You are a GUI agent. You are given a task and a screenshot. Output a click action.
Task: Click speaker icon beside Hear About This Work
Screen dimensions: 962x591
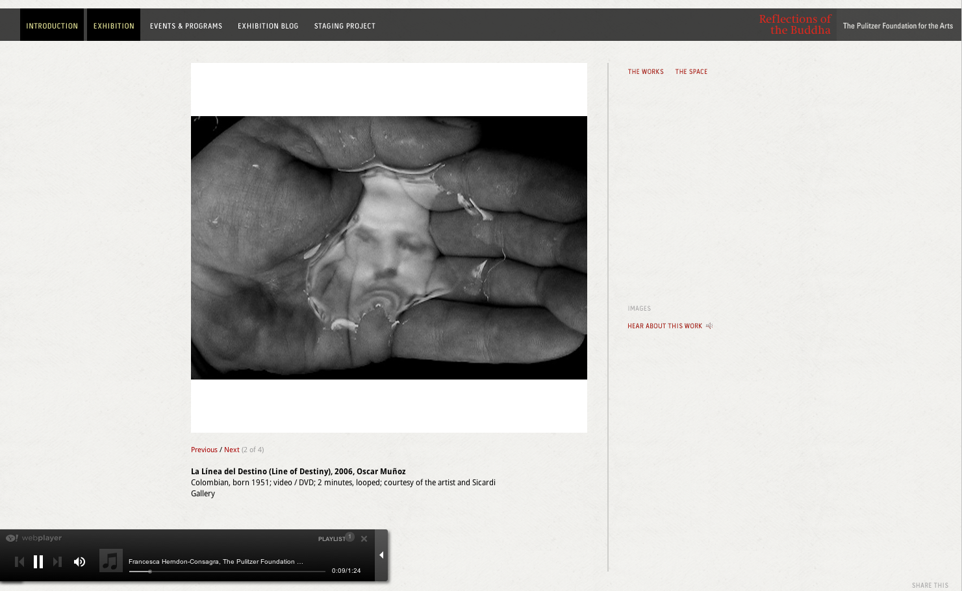click(709, 326)
